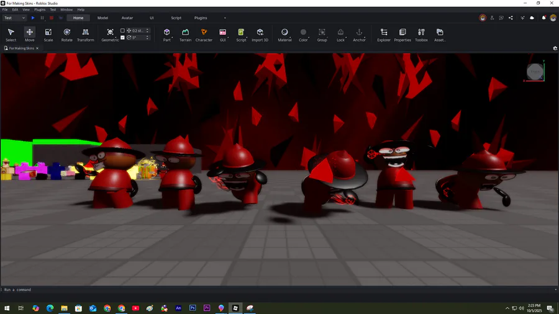Group the selected objects

click(x=322, y=35)
